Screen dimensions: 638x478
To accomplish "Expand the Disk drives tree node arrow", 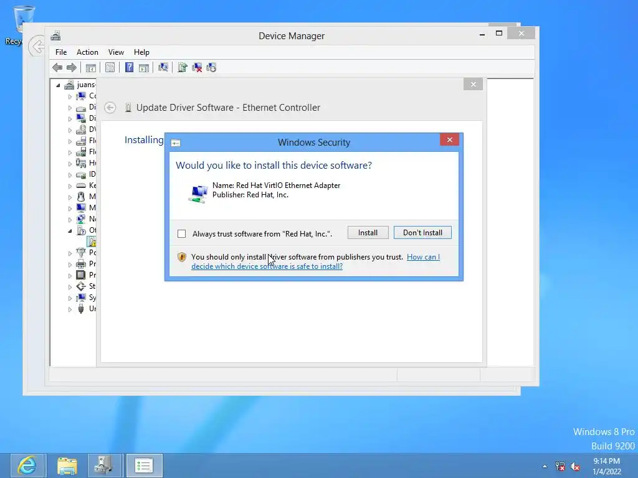I will [x=70, y=108].
